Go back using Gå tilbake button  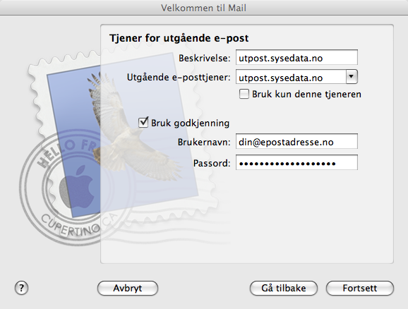point(284,289)
